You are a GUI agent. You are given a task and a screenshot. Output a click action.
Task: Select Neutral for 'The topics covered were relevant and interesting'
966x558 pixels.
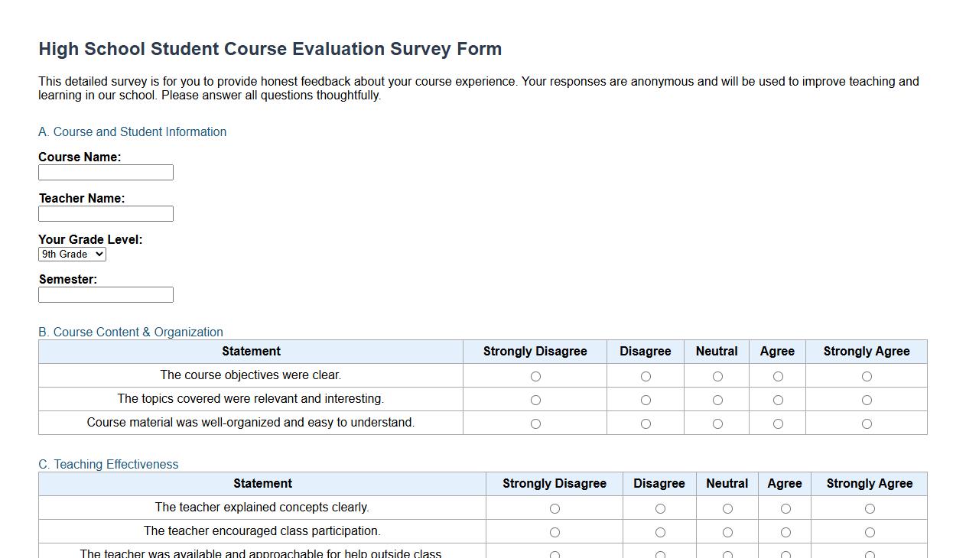717,399
